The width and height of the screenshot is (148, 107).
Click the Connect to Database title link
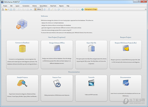[22, 43]
